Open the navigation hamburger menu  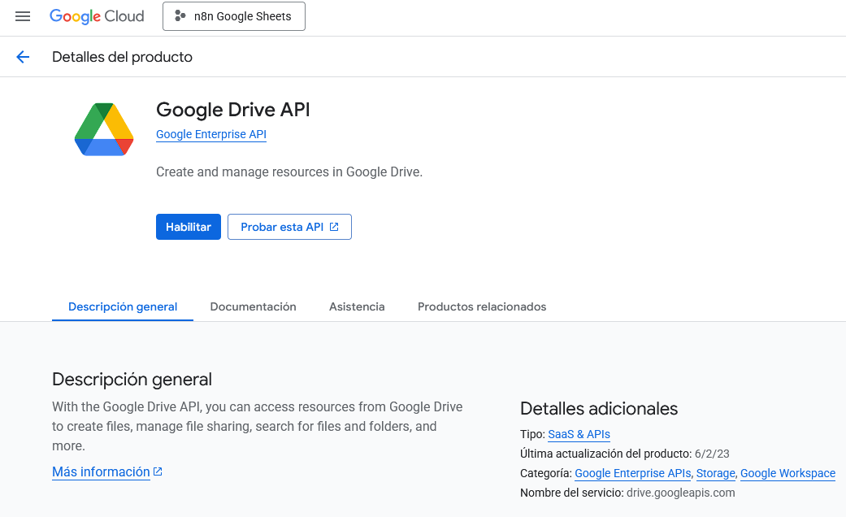point(22,15)
